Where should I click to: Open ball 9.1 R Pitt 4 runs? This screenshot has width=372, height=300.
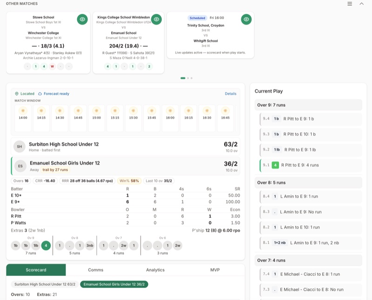[x=311, y=165]
